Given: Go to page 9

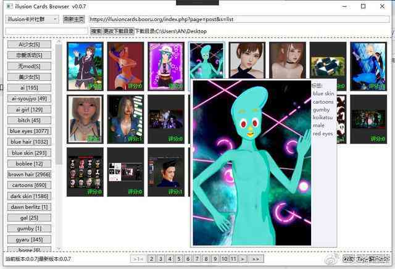Looking at the screenshot, I should (x=215, y=259).
